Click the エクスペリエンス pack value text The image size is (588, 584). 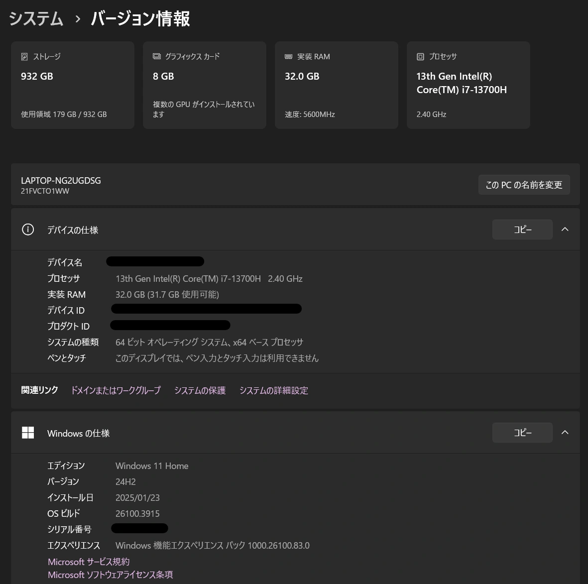coord(213,545)
